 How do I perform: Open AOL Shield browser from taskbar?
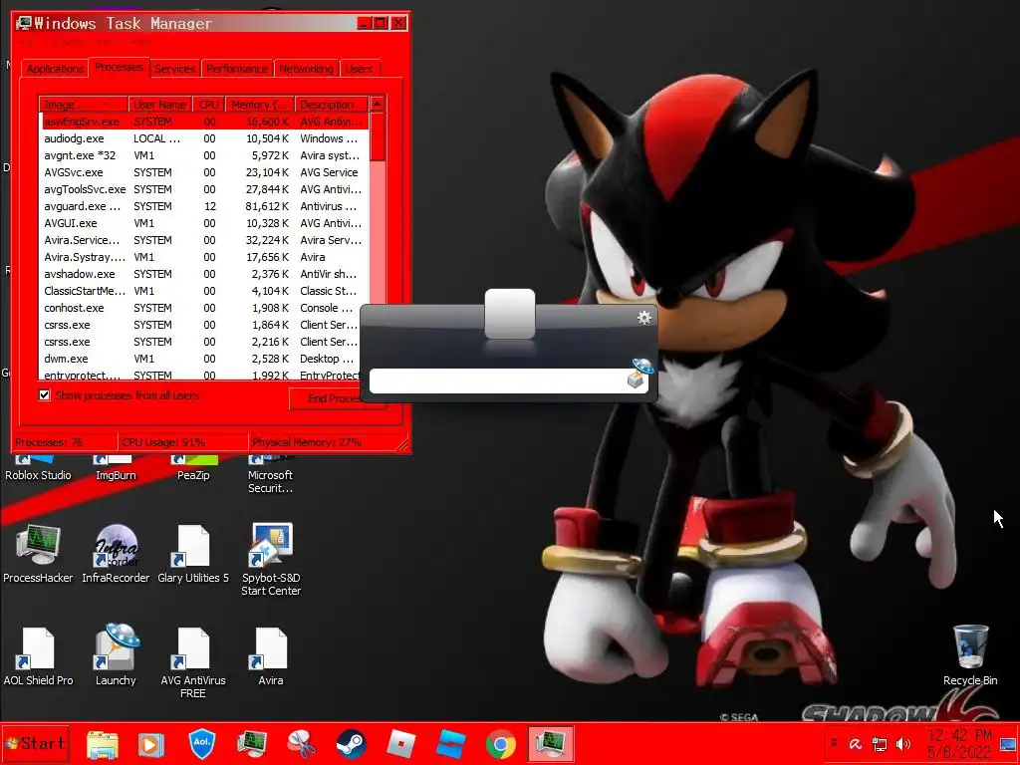(x=201, y=743)
